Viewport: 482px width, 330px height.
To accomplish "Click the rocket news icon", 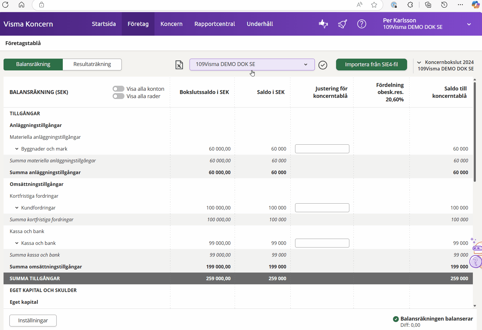I will click(x=342, y=24).
